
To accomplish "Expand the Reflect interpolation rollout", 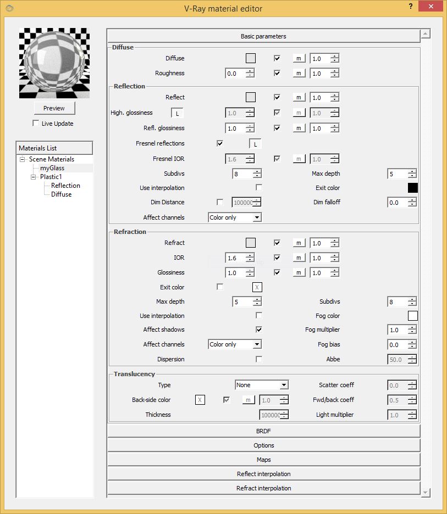I will (263, 474).
